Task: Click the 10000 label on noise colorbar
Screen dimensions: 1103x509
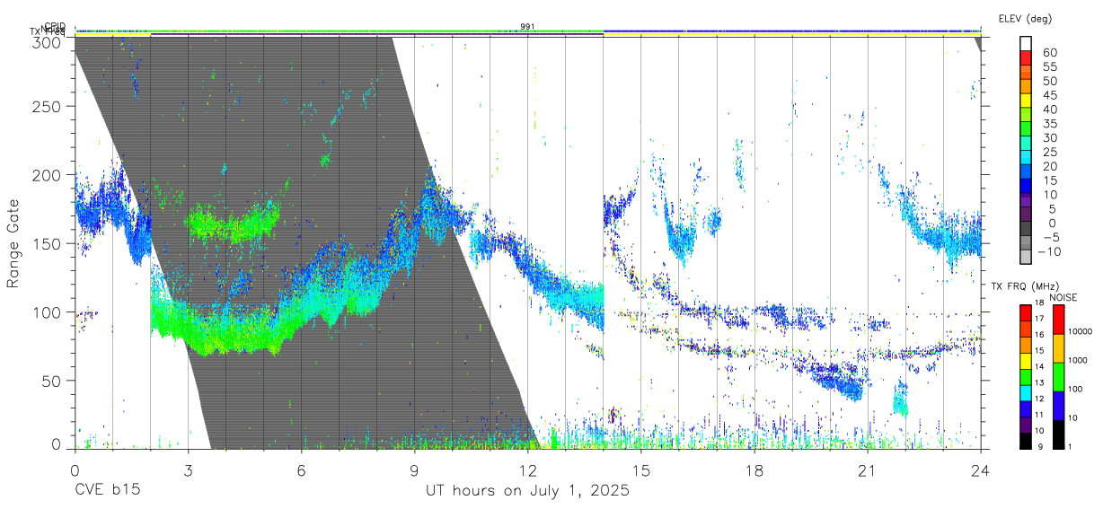Action: [1081, 332]
